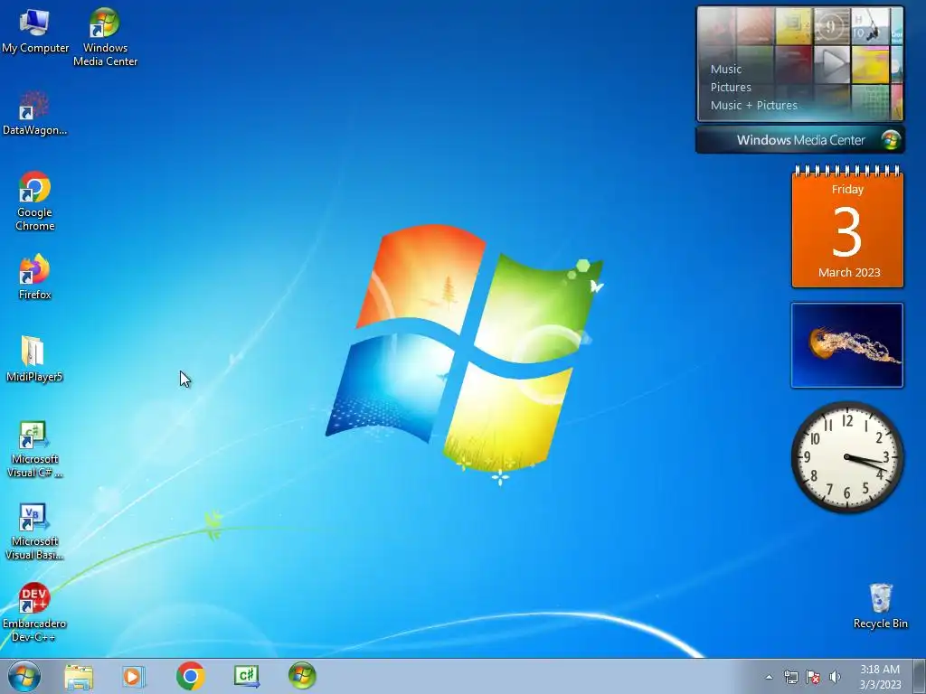Choose Pictures in Media Center gadget
Image resolution: width=926 pixels, height=694 pixels.
(731, 88)
